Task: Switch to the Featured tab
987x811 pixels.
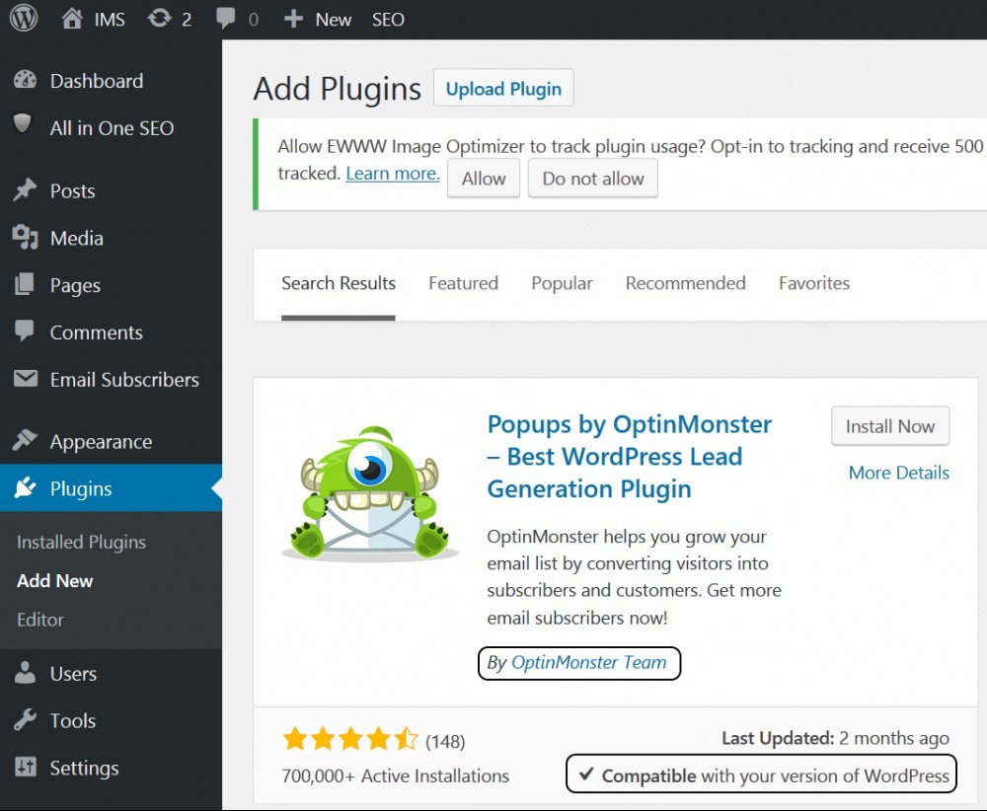Action: click(463, 283)
